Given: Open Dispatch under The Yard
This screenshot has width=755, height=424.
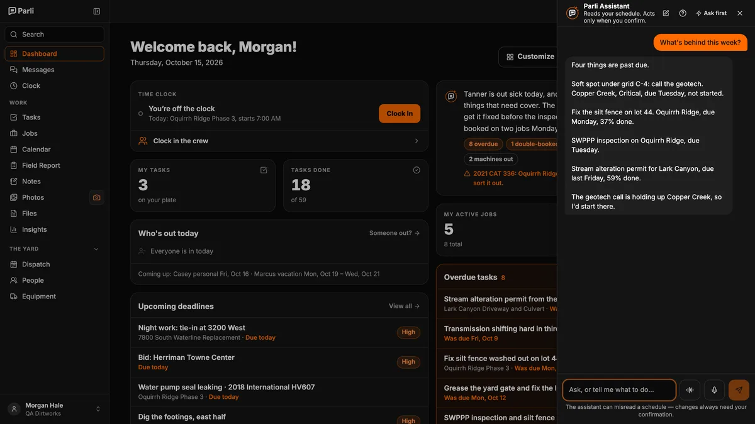Looking at the screenshot, I should (54, 264).
